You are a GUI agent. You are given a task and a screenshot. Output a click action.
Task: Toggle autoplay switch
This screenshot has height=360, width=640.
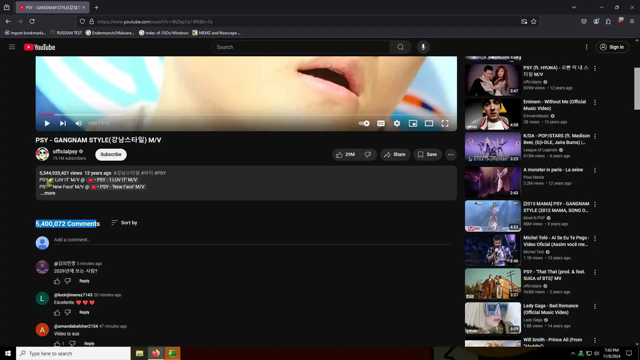point(364,123)
